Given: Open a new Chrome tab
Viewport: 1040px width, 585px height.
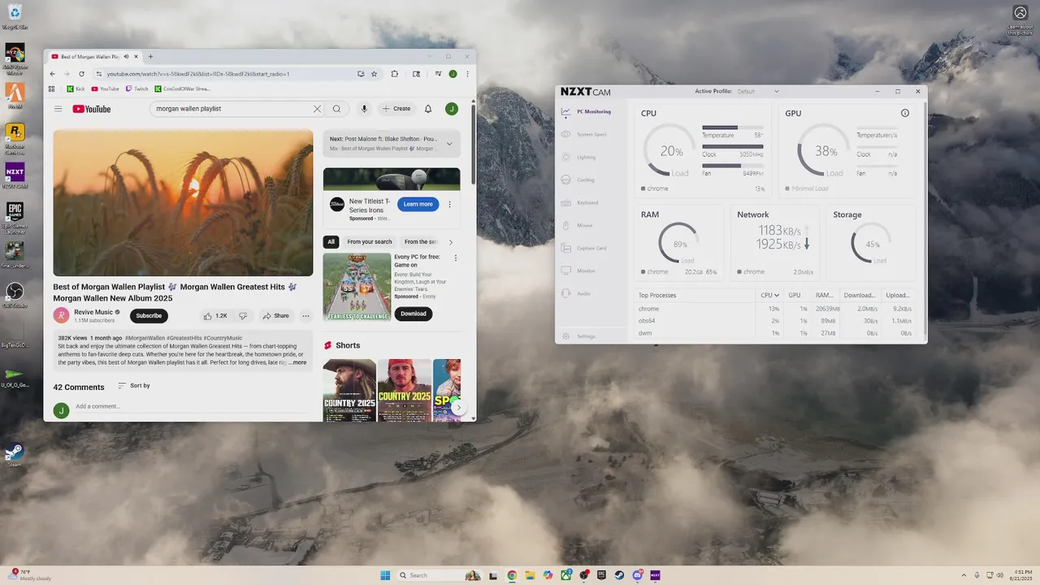Looking at the screenshot, I should [x=151, y=57].
